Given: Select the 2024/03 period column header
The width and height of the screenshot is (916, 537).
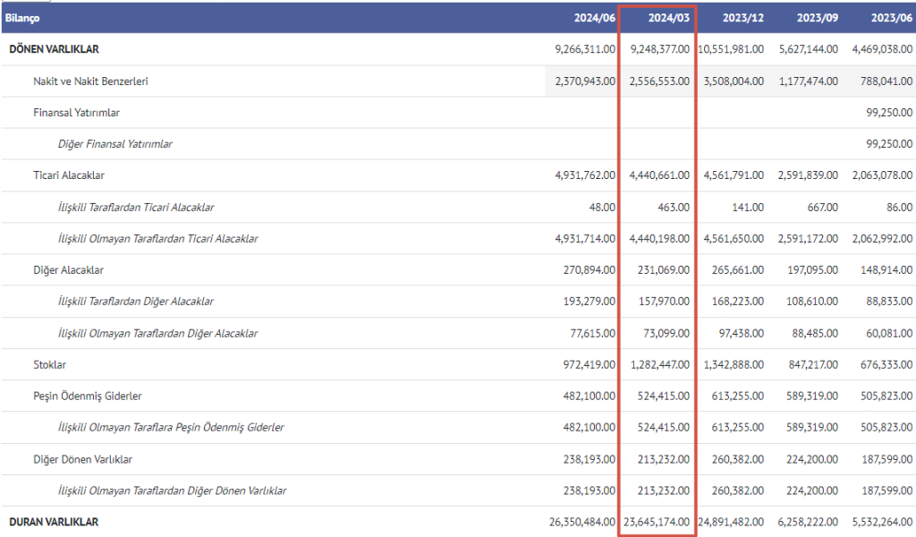Looking at the screenshot, I should (669, 18).
